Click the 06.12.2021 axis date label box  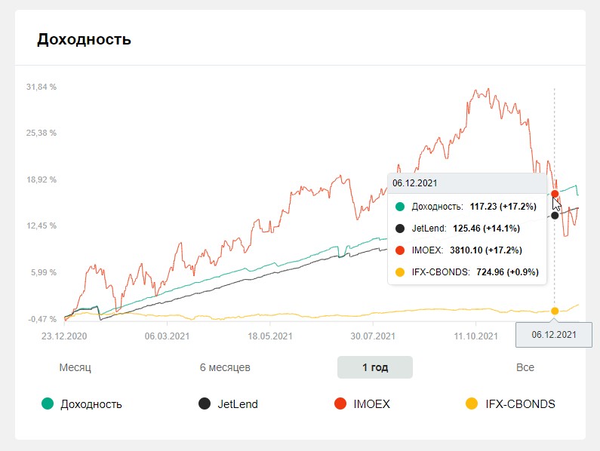554,335
